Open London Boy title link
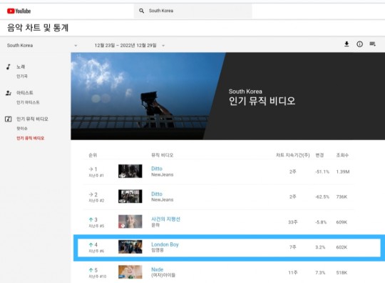 coord(165,244)
